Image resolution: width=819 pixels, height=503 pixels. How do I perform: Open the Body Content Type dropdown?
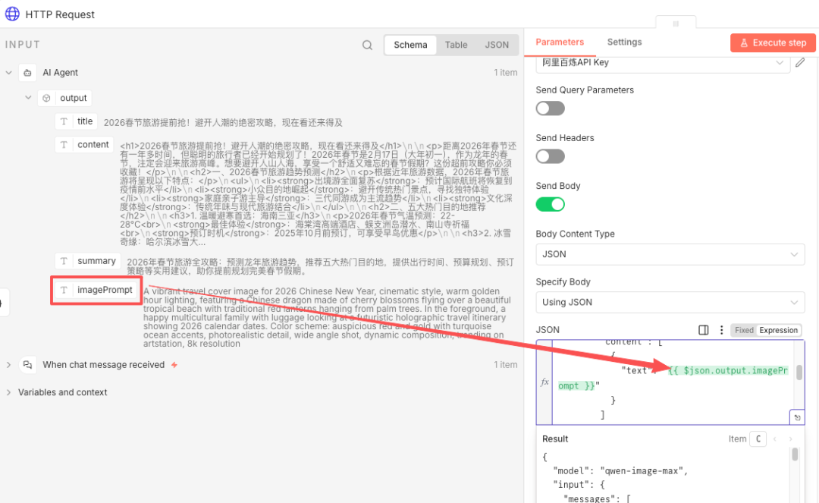pos(670,254)
